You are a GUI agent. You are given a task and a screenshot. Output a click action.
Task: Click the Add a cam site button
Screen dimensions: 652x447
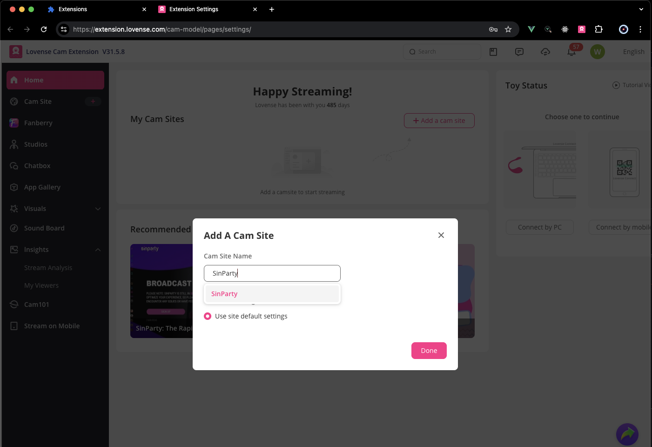[439, 121]
